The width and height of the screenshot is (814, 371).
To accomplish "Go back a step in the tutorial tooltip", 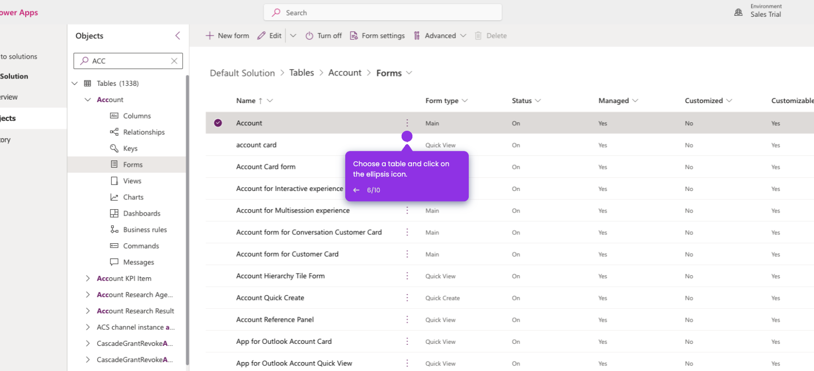I will [x=356, y=190].
